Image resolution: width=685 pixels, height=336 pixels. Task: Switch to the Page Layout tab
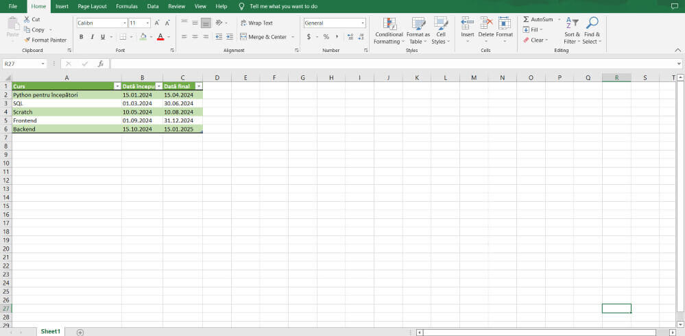click(x=92, y=7)
